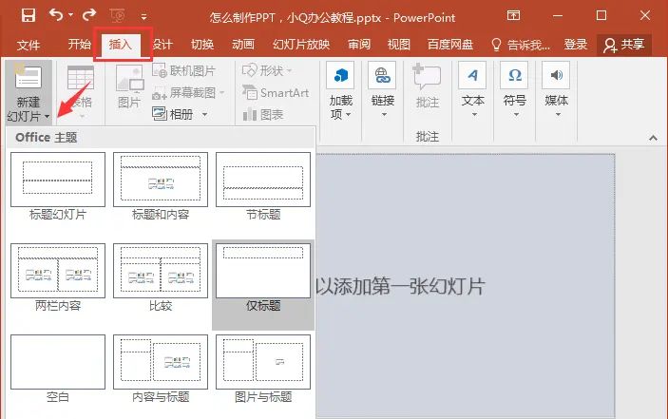This screenshot has width=668, height=419.
Task: Open the 文件 menu tab
Action: [x=29, y=45]
